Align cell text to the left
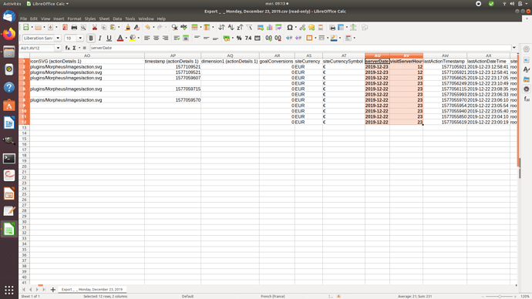The height and width of the screenshot is (299, 532). [147, 38]
